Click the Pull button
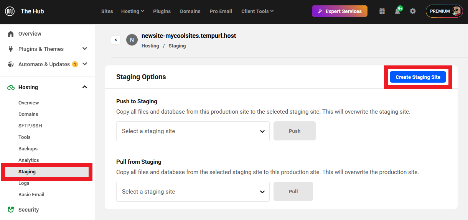The width and height of the screenshot is (468, 220). click(x=293, y=191)
